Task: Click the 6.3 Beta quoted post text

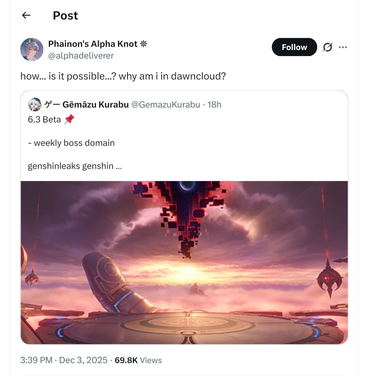Action: coord(44,120)
